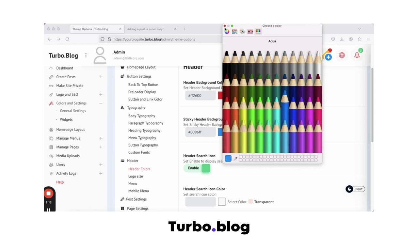Pause the screen recording
Image resolution: width=418 pixels, height=235 pixels.
pos(49,210)
